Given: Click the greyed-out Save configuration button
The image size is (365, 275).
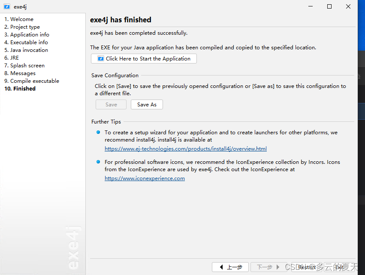Looking at the screenshot, I should [x=111, y=105].
